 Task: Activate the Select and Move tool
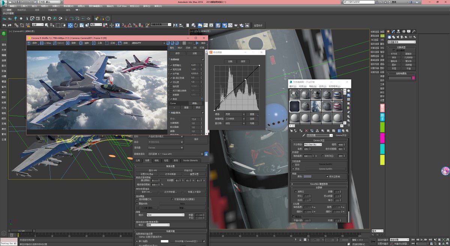point(70,25)
